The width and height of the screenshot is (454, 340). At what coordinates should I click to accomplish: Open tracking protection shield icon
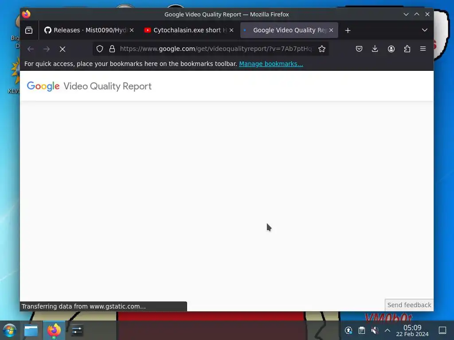pos(100,49)
